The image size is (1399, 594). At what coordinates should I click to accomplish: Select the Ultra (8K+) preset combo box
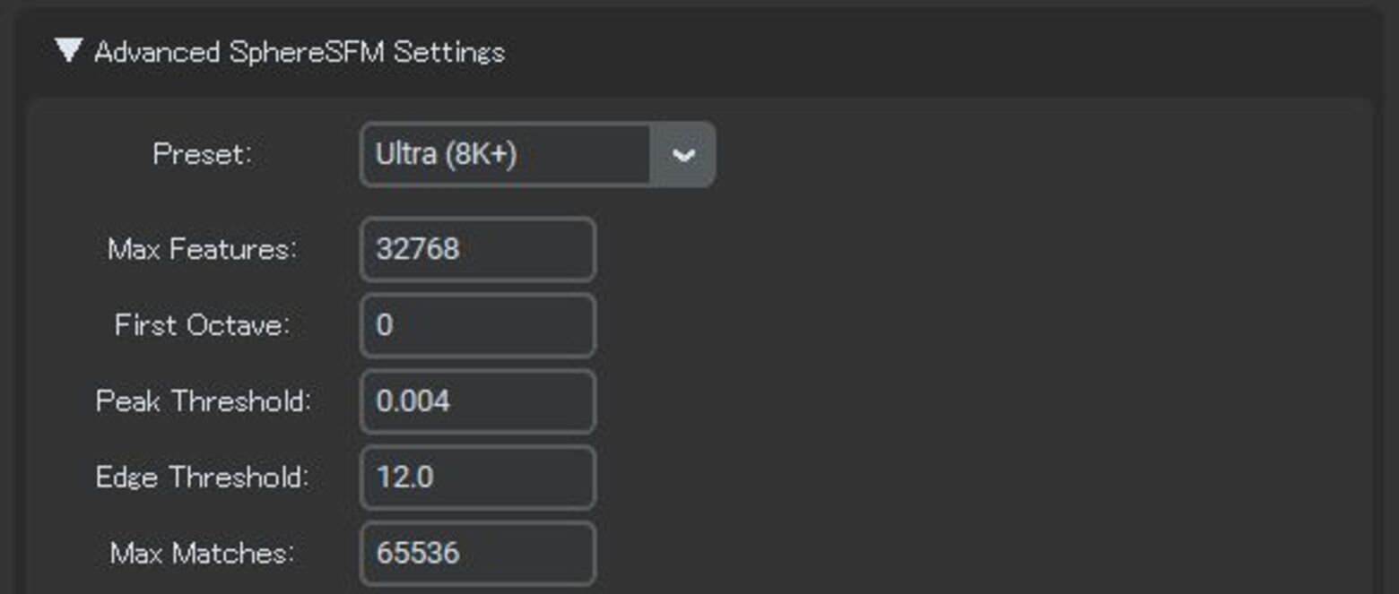point(504,155)
